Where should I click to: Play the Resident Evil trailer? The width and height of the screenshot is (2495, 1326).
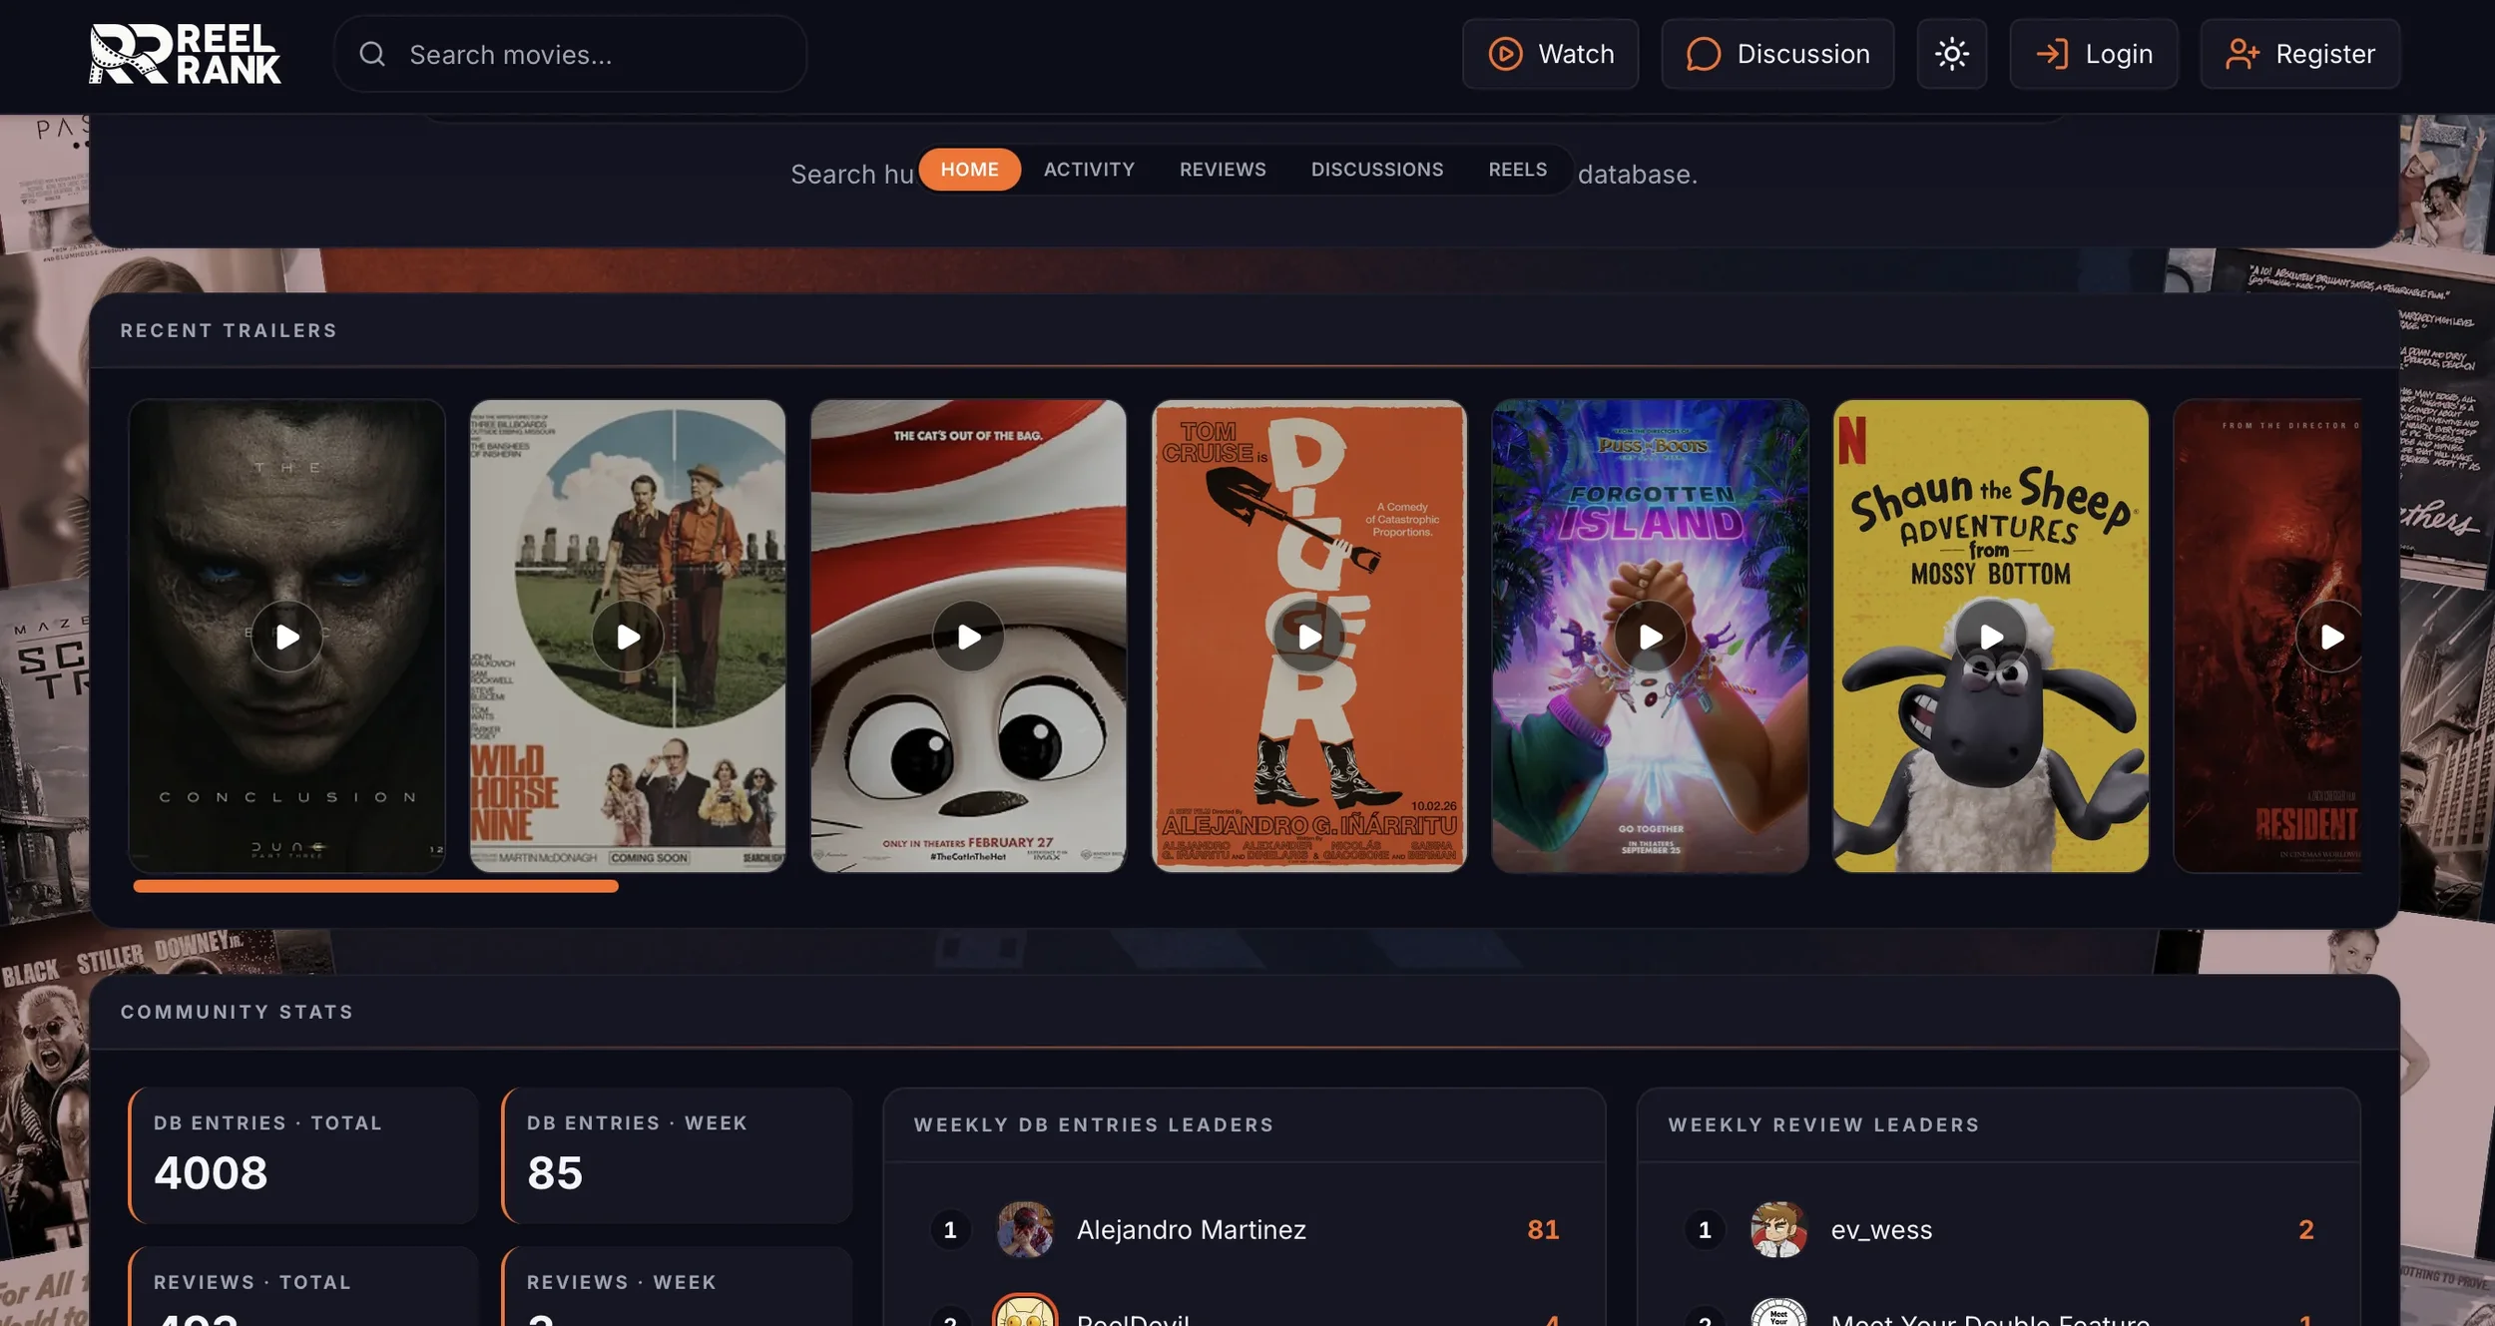pyautogui.click(x=2329, y=637)
